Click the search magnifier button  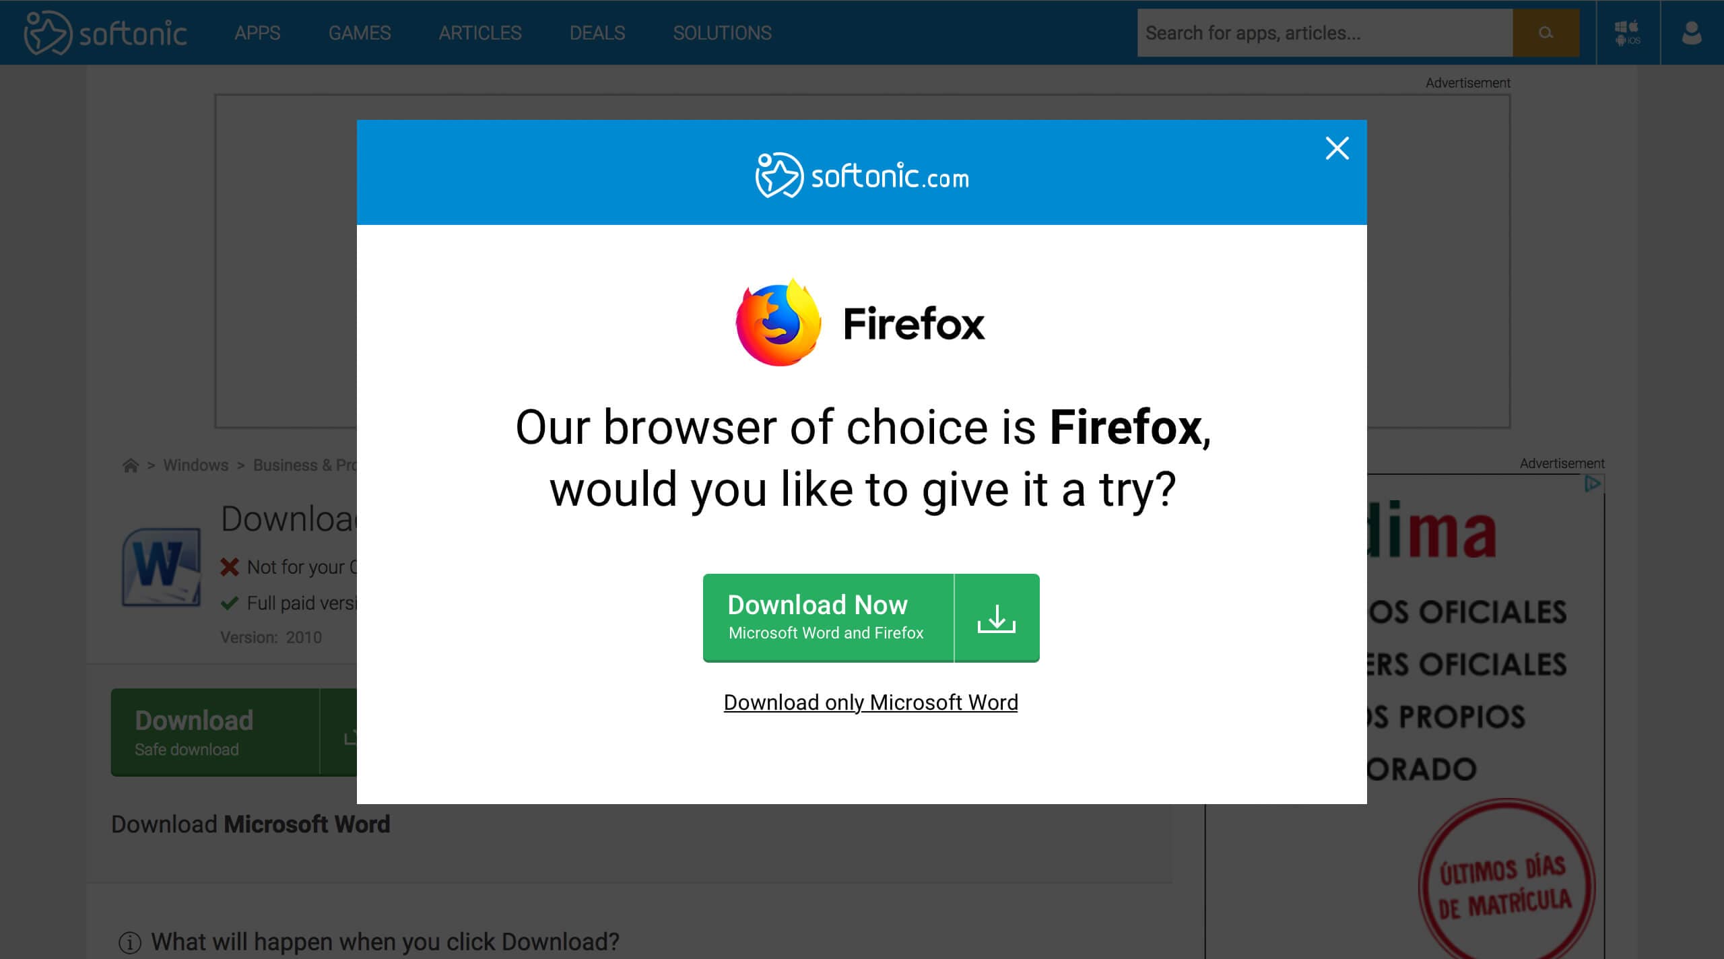pos(1546,32)
